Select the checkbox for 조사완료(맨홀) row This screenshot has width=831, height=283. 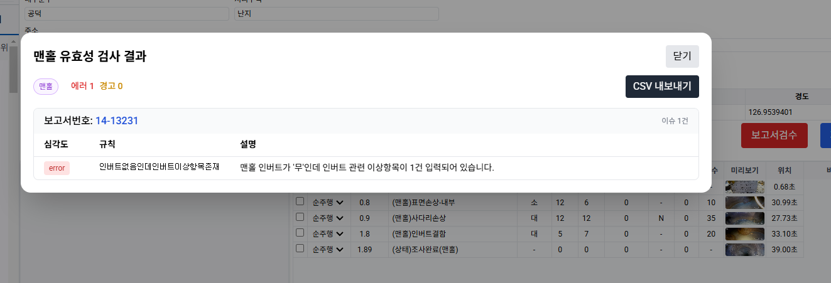point(300,249)
